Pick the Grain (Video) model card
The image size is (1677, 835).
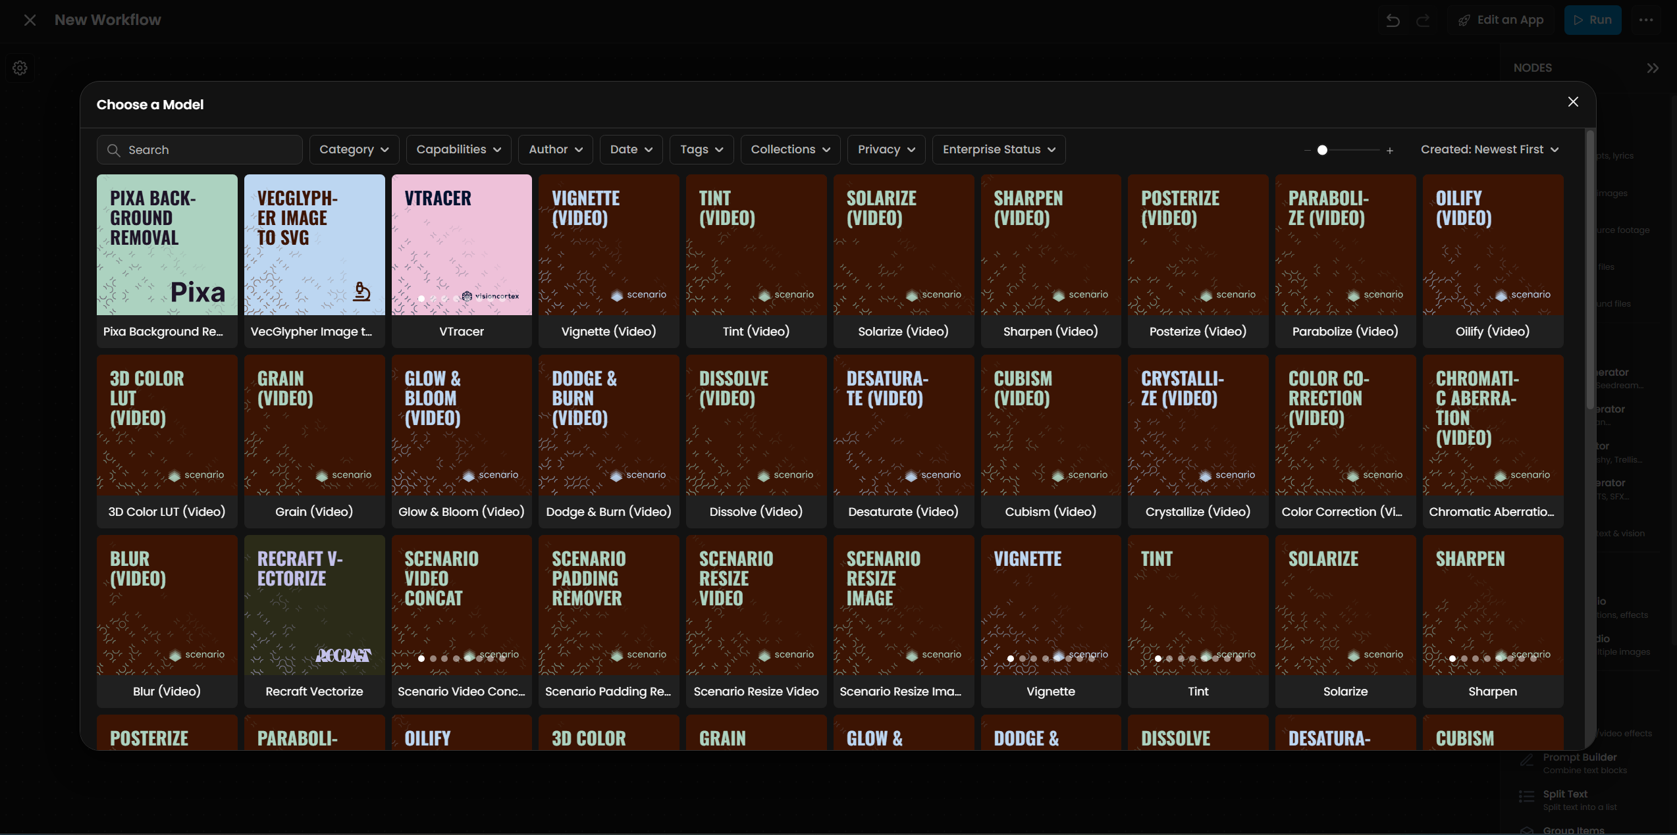click(315, 442)
